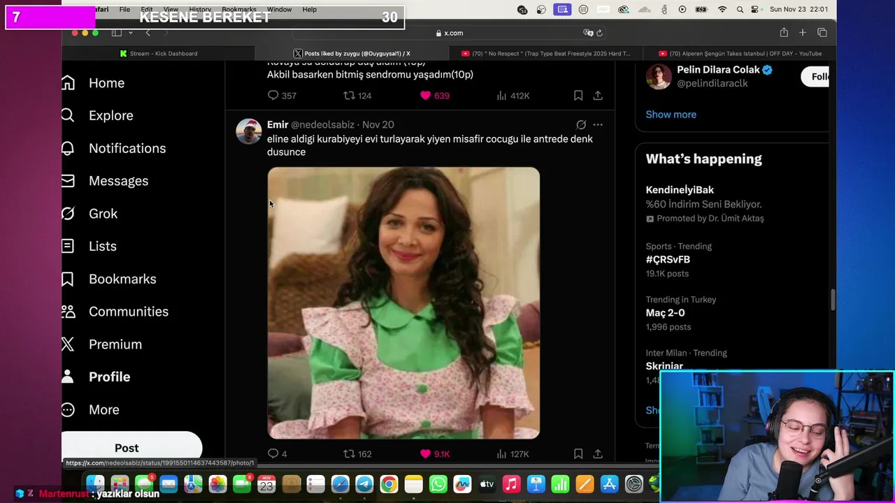
Task: Open the File menu in the menu bar
Action: point(124,10)
